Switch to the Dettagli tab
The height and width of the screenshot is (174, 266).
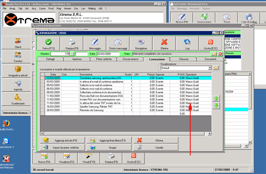pyautogui.click(x=50, y=59)
